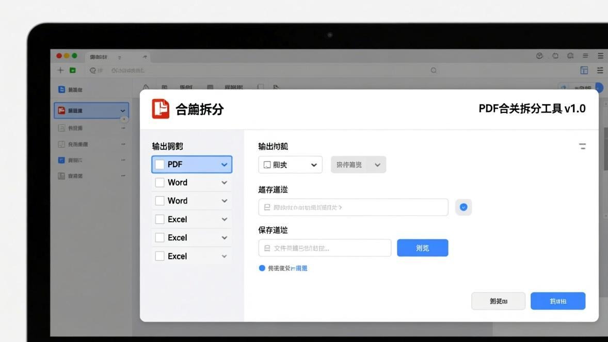The height and width of the screenshot is (342, 608).
Task: Select the open tab in the background window tab strip
Action: tap(118, 57)
